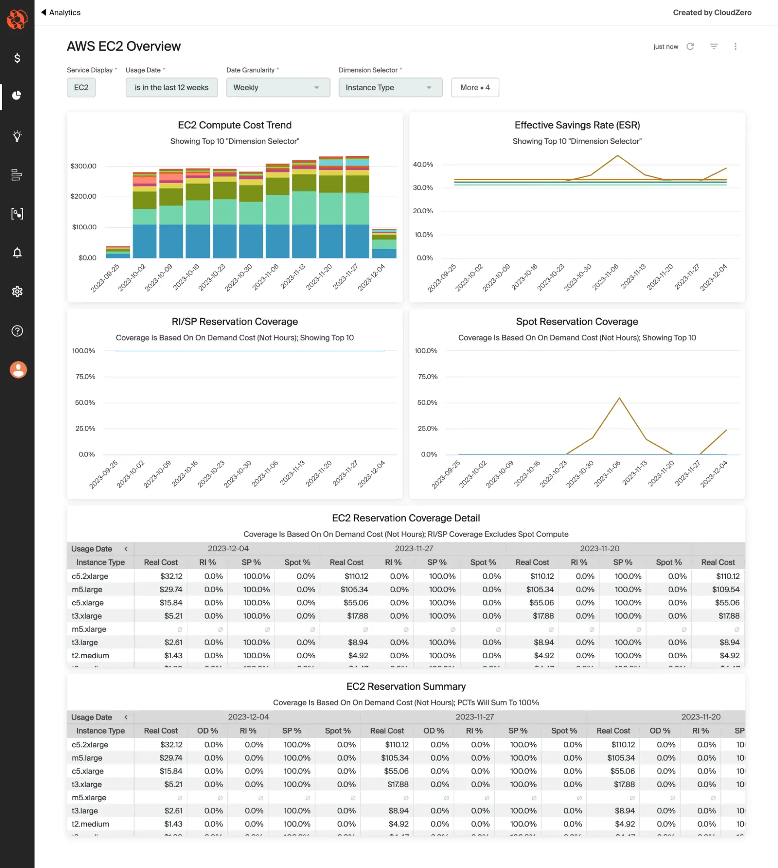Click the AWS EC2 Overview heading
This screenshot has height=868, width=778.
click(x=124, y=46)
